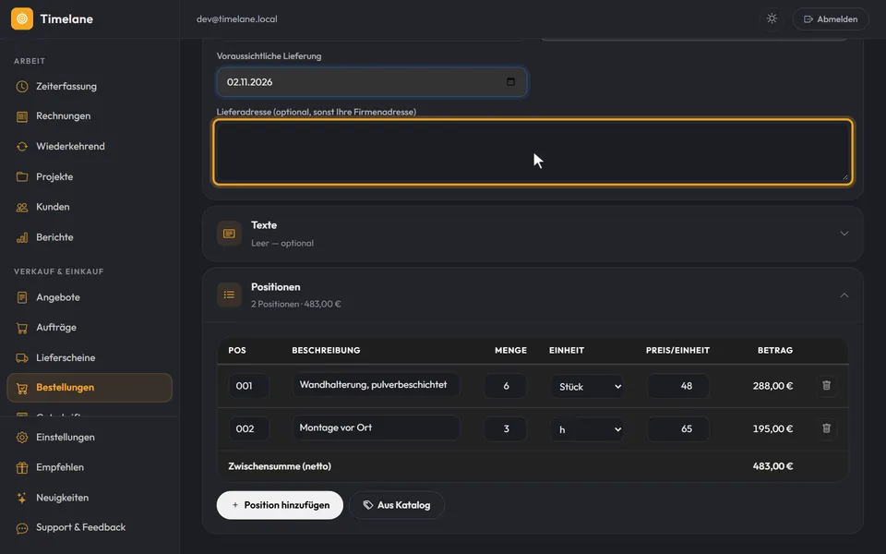
Task: Open Angebote from sidebar
Action: pyautogui.click(x=90, y=297)
